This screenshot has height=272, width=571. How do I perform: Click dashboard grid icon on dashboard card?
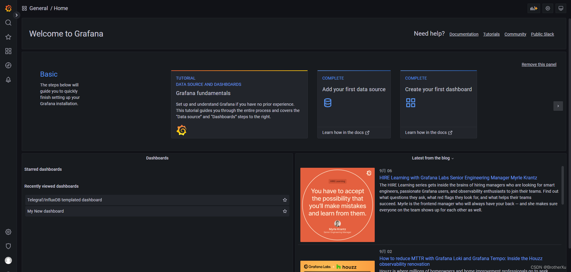point(411,103)
